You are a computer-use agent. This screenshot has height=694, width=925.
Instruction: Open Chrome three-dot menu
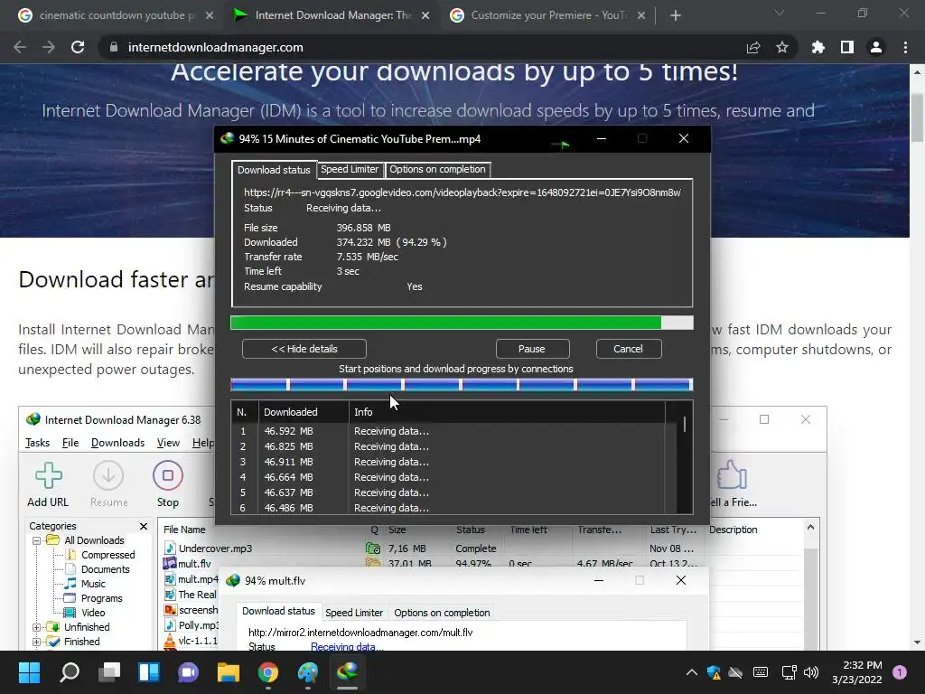pyautogui.click(x=905, y=47)
